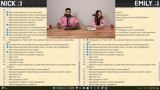Open OBS Studio from the taskbar
This screenshot has height=90, width=160.
coord(95,88)
